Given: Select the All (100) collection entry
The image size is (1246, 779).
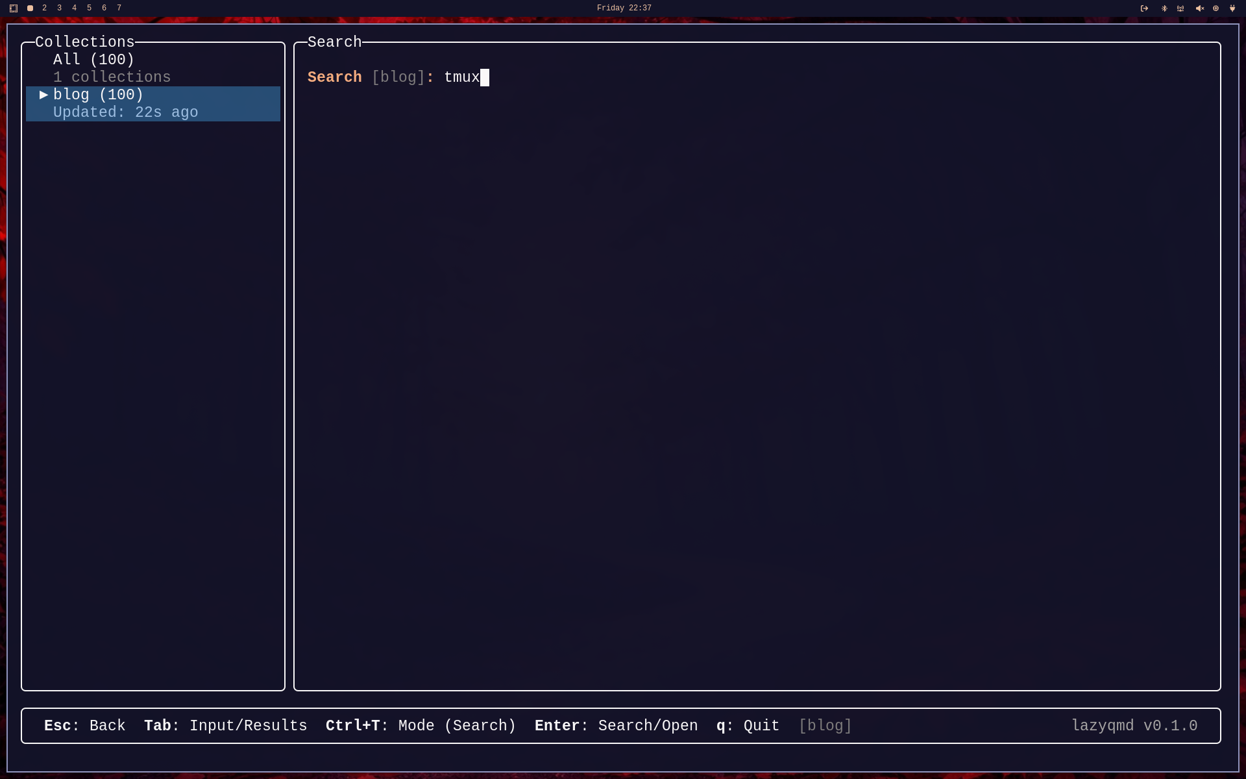Looking at the screenshot, I should pos(93,60).
